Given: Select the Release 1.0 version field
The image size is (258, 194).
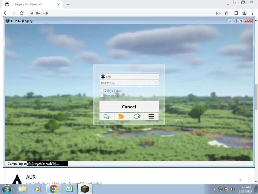Looking at the screenshot, I should [x=127, y=83].
